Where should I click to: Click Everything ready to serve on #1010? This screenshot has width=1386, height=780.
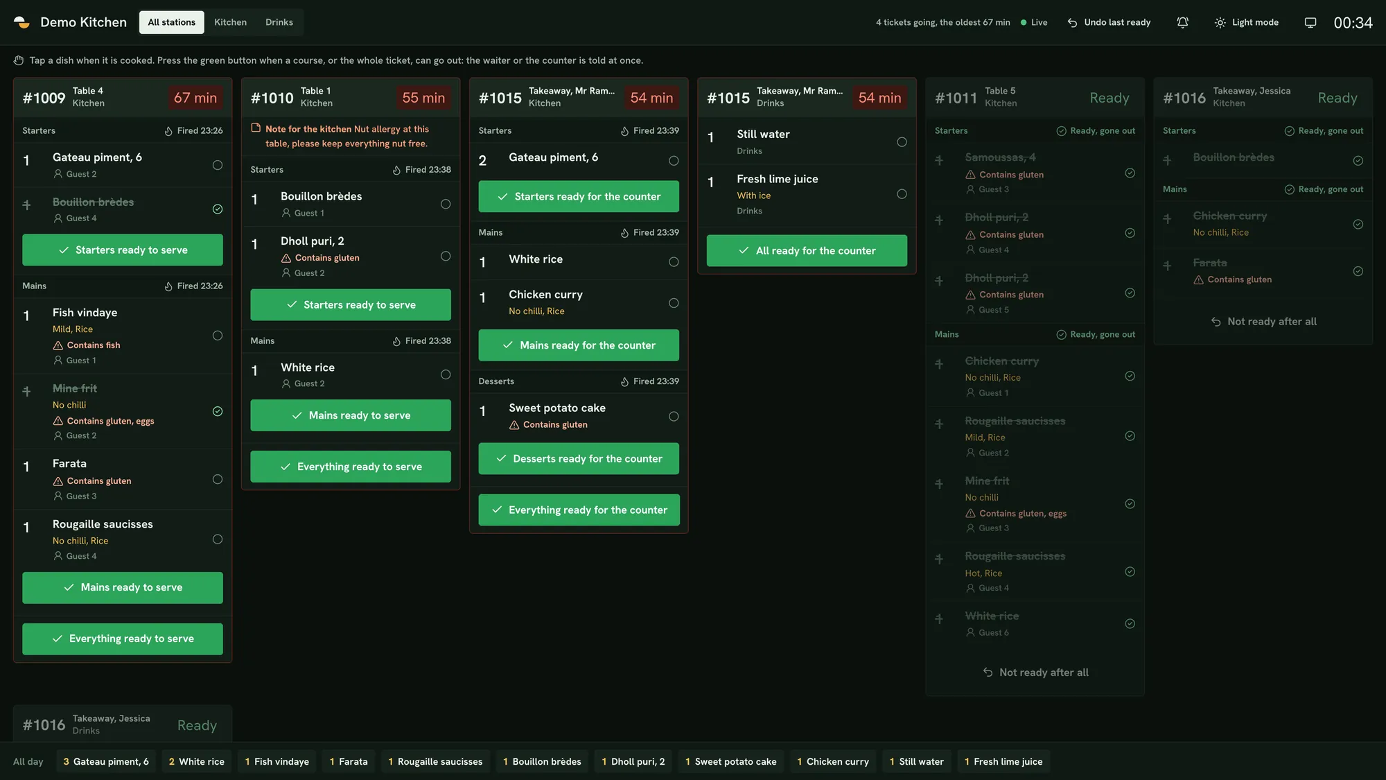tap(351, 467)
